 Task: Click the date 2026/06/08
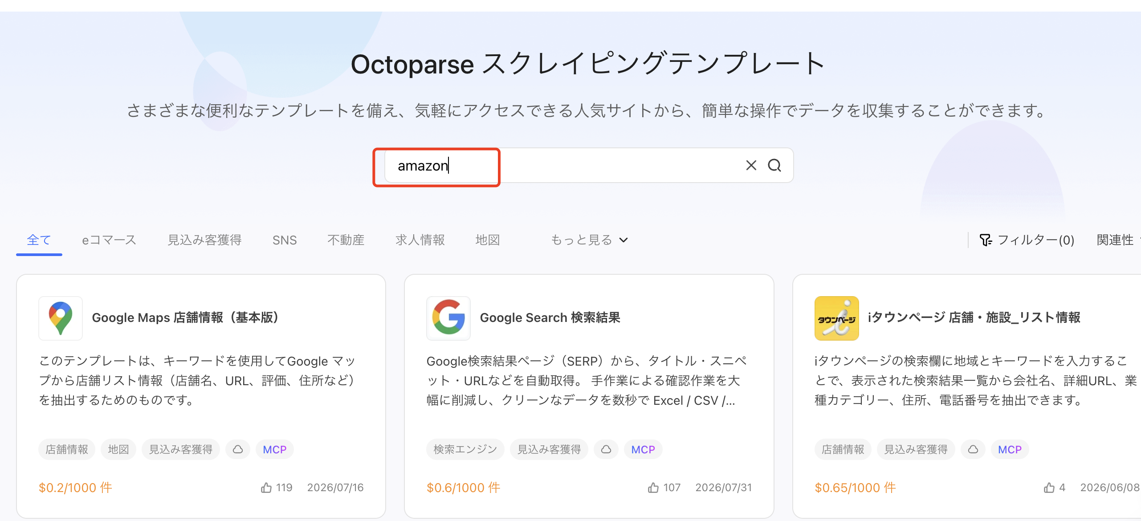click(1110, 488)
